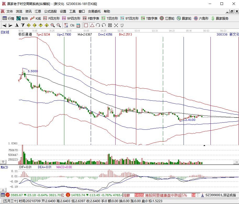Click the red-blue up-down arrows icon

click(66, 25)
